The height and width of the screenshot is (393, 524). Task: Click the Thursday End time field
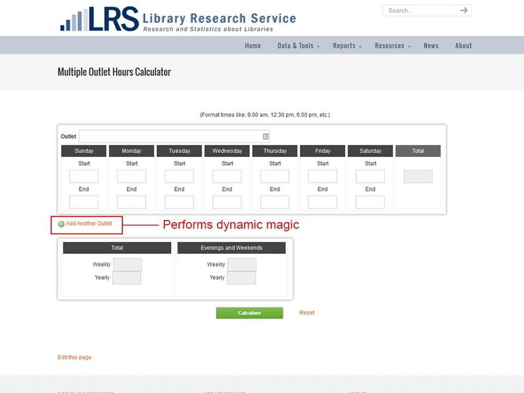click(275, 202)
